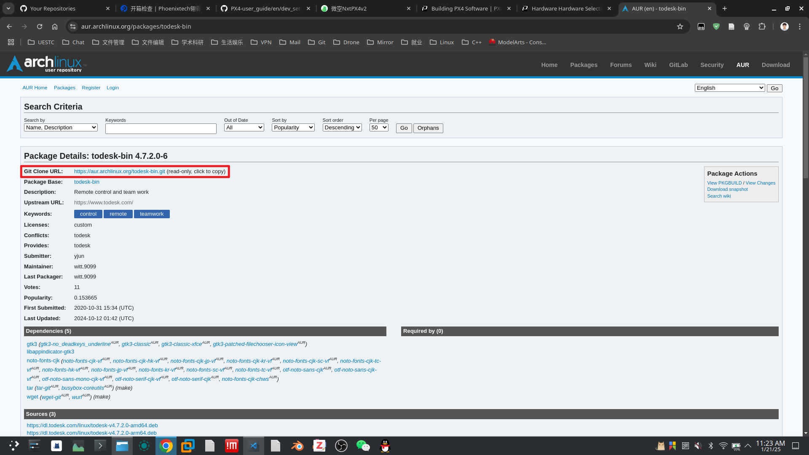Switch to the Your Repositories tab
809x455 pixels.
pyautogui.click(x=64, y=8)
